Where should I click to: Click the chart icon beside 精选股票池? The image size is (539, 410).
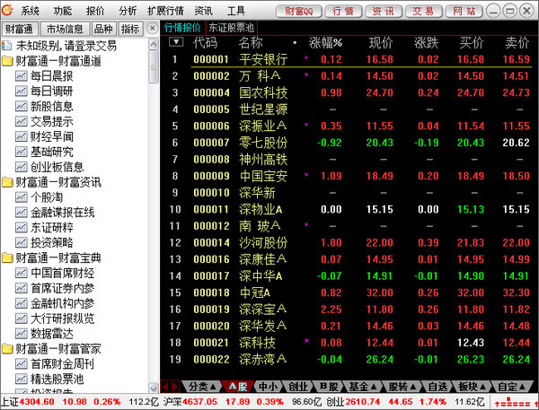(21, 379)
